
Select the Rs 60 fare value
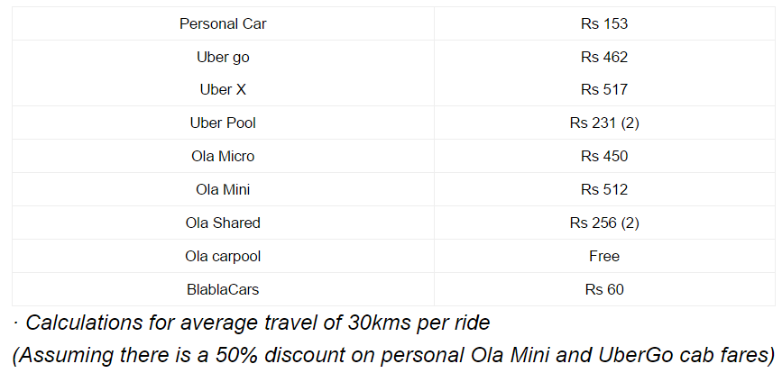point(604,289)
